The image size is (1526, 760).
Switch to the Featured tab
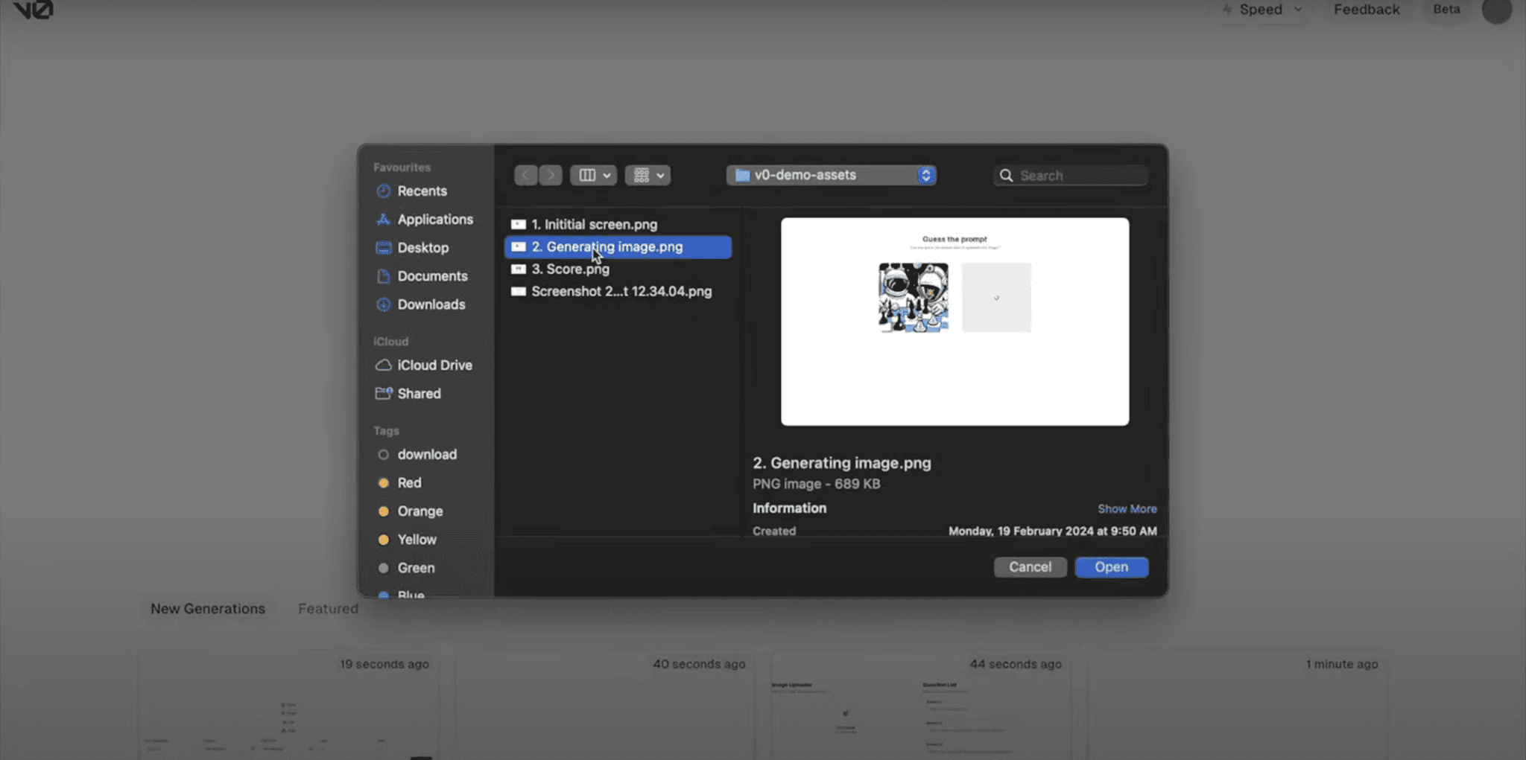click(x=327, y=608)
